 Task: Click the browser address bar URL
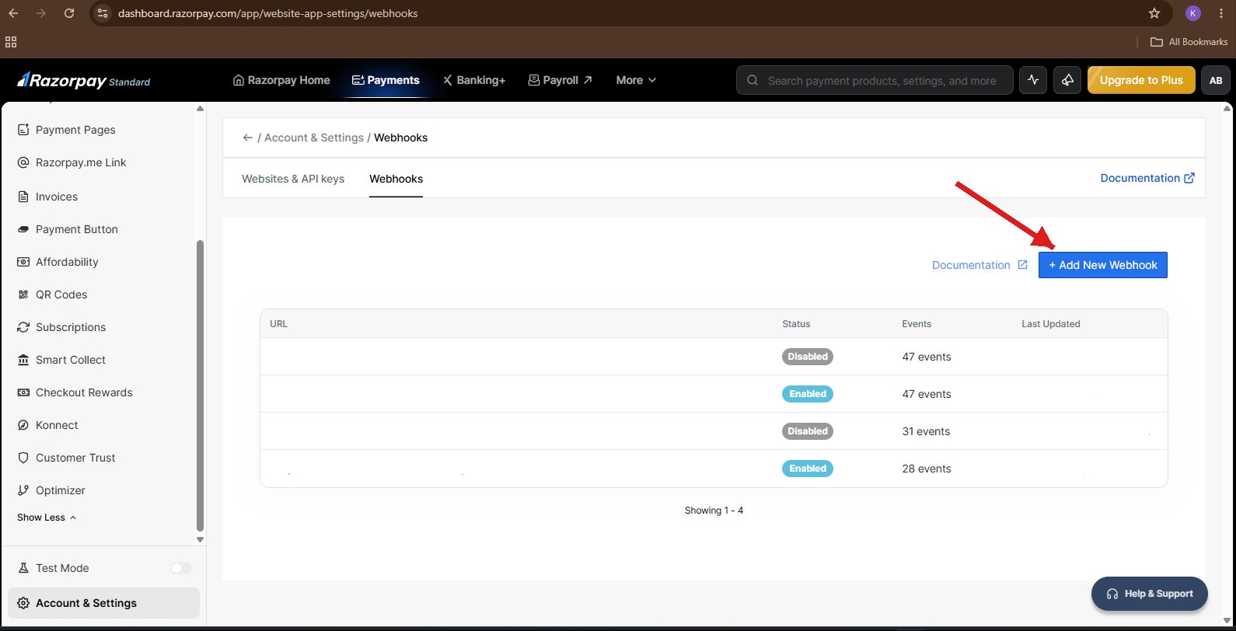click(268, 13)
